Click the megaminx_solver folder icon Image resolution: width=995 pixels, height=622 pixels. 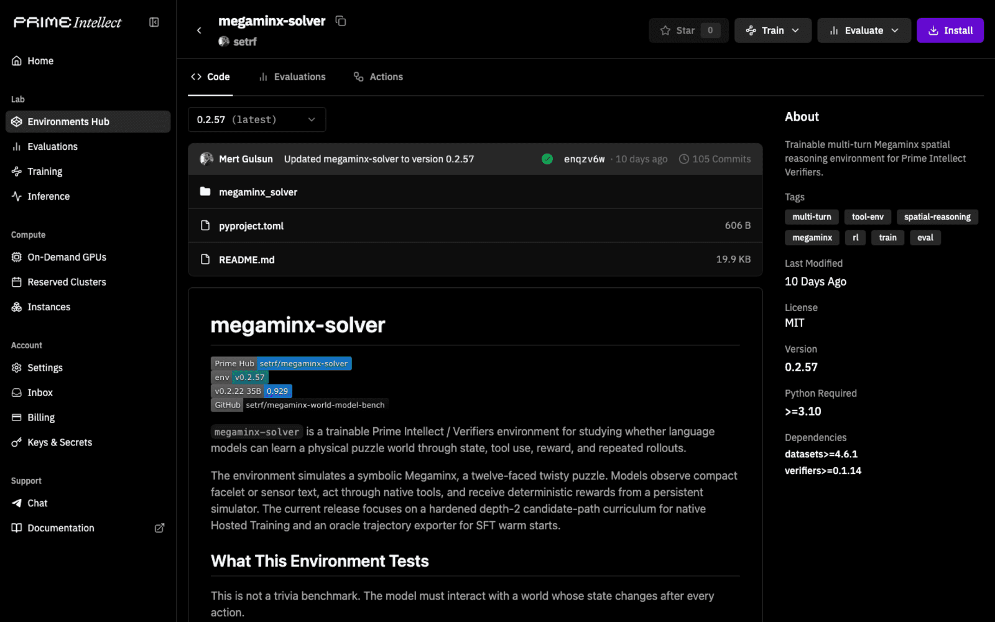[205, 192]
